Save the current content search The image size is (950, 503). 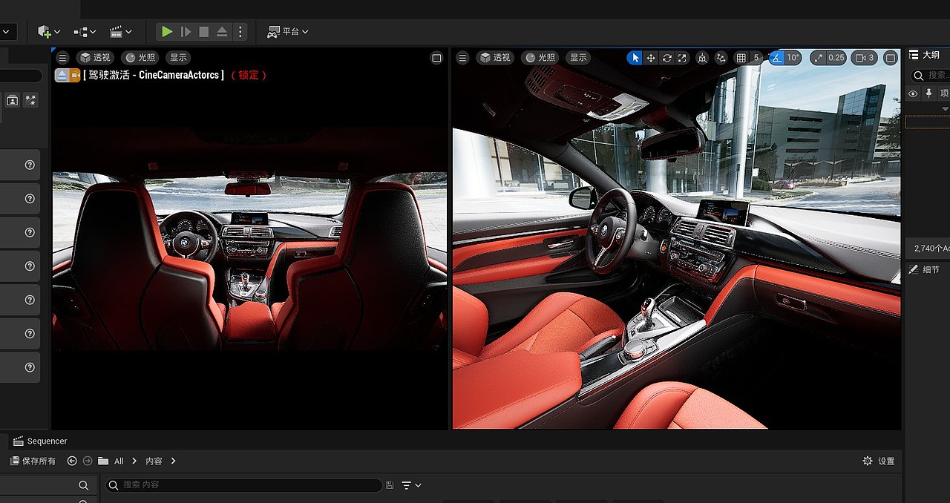pyautogui.click(x=390, y=484)
